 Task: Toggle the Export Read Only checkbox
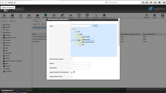[72, 76]
